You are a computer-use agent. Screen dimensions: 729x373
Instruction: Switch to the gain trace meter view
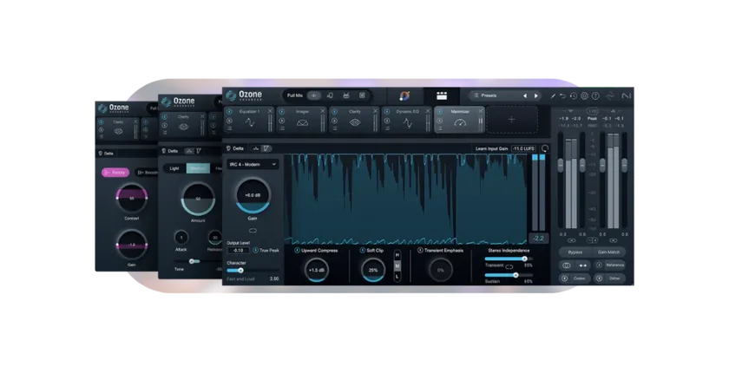(266, 148)
